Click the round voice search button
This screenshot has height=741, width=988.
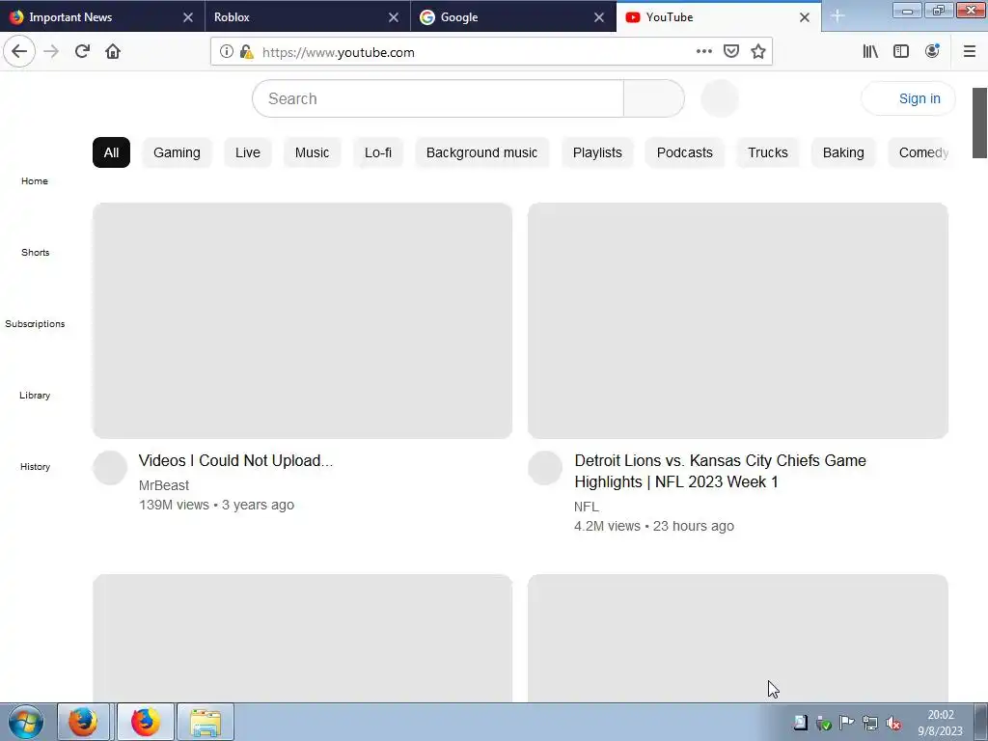coord(720,98)
